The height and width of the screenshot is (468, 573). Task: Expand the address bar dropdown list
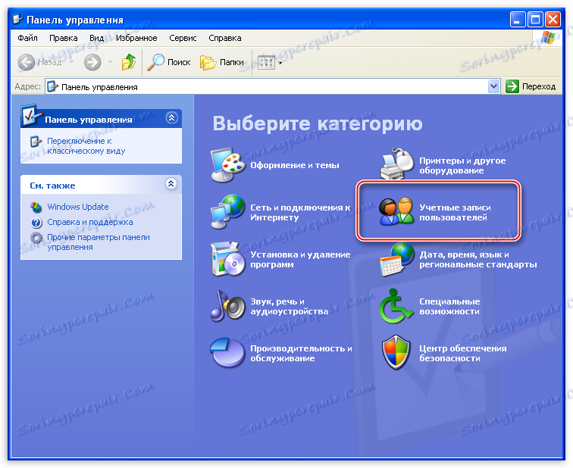(x=493, y=86)
